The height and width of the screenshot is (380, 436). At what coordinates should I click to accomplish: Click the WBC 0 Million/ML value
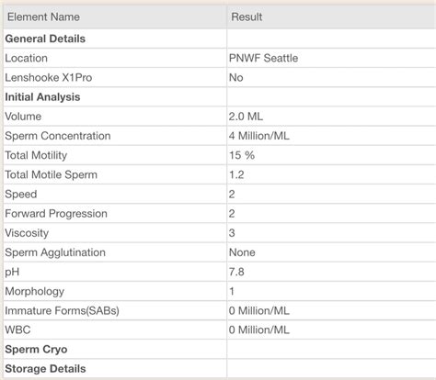pyautogui.click(x=259, y=330)
